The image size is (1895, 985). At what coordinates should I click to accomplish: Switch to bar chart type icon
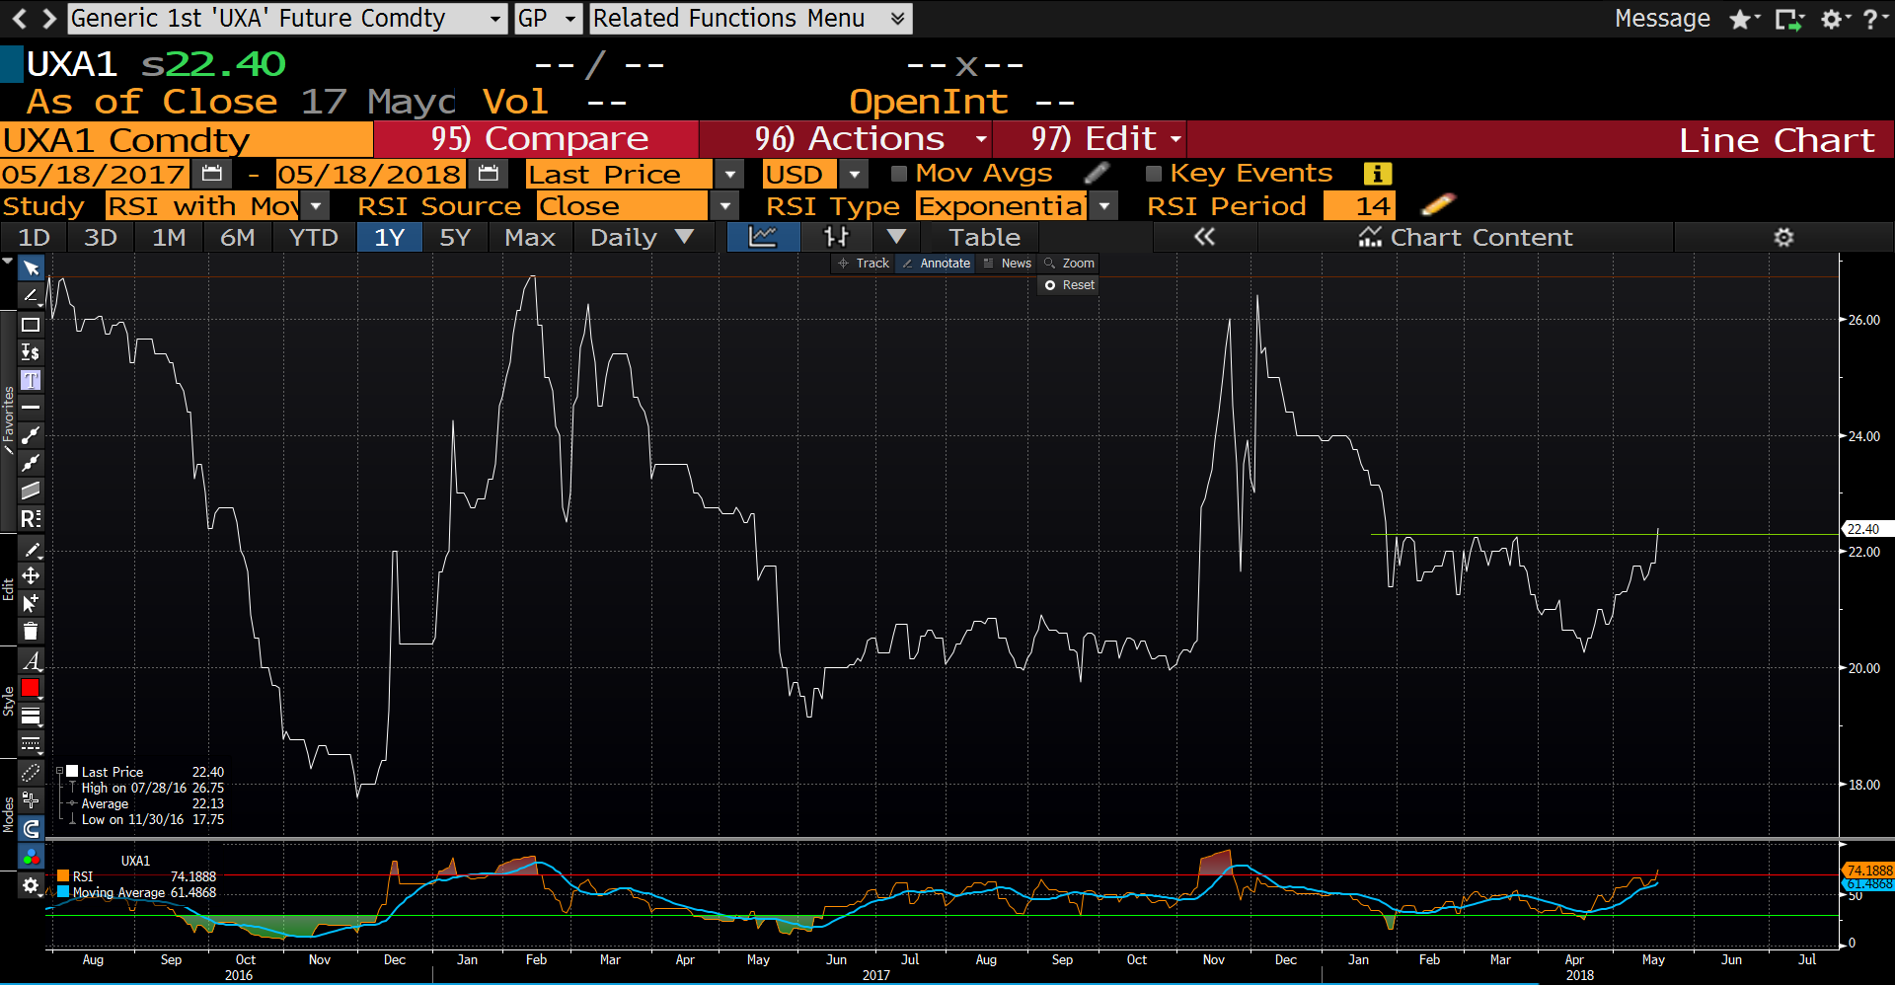click(x=836, y=237)
